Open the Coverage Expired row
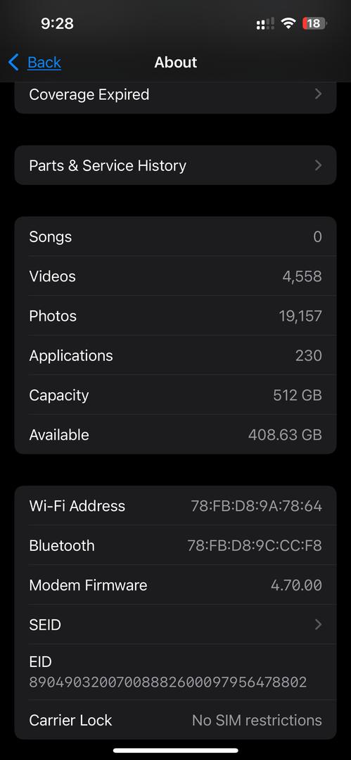 tap(176, 96)
